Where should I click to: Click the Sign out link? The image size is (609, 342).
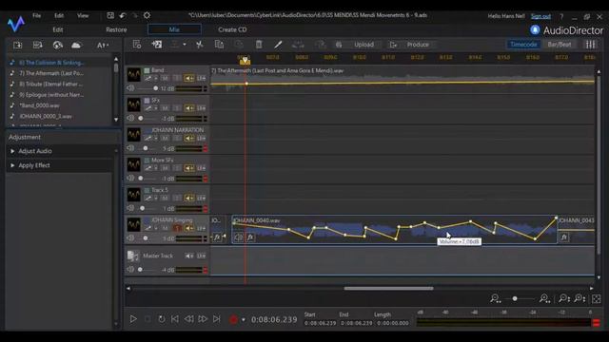pyautogui.click(x=540, y=16)
